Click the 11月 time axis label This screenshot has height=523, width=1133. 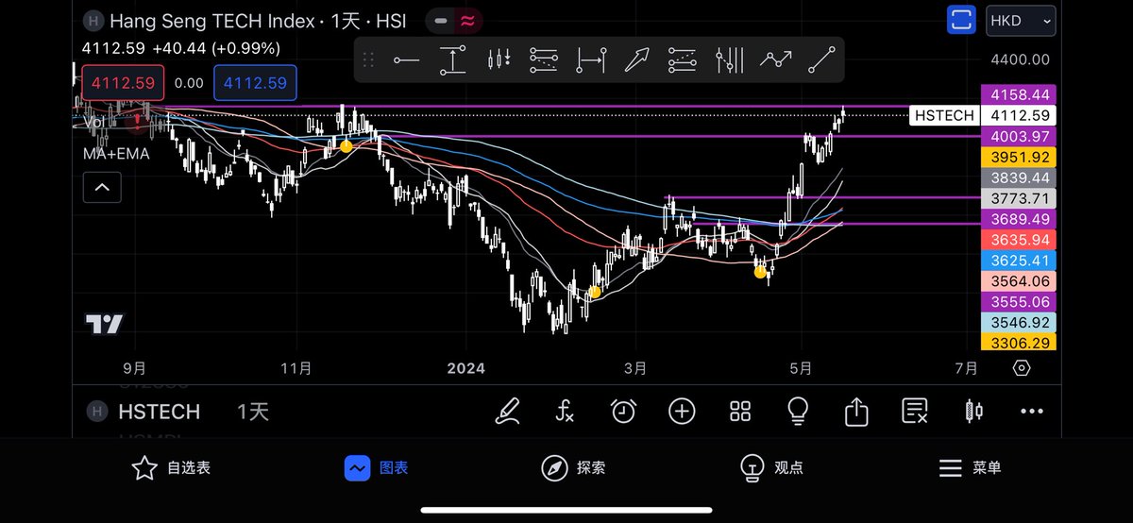pyautogui.click(x=296, y=368)
